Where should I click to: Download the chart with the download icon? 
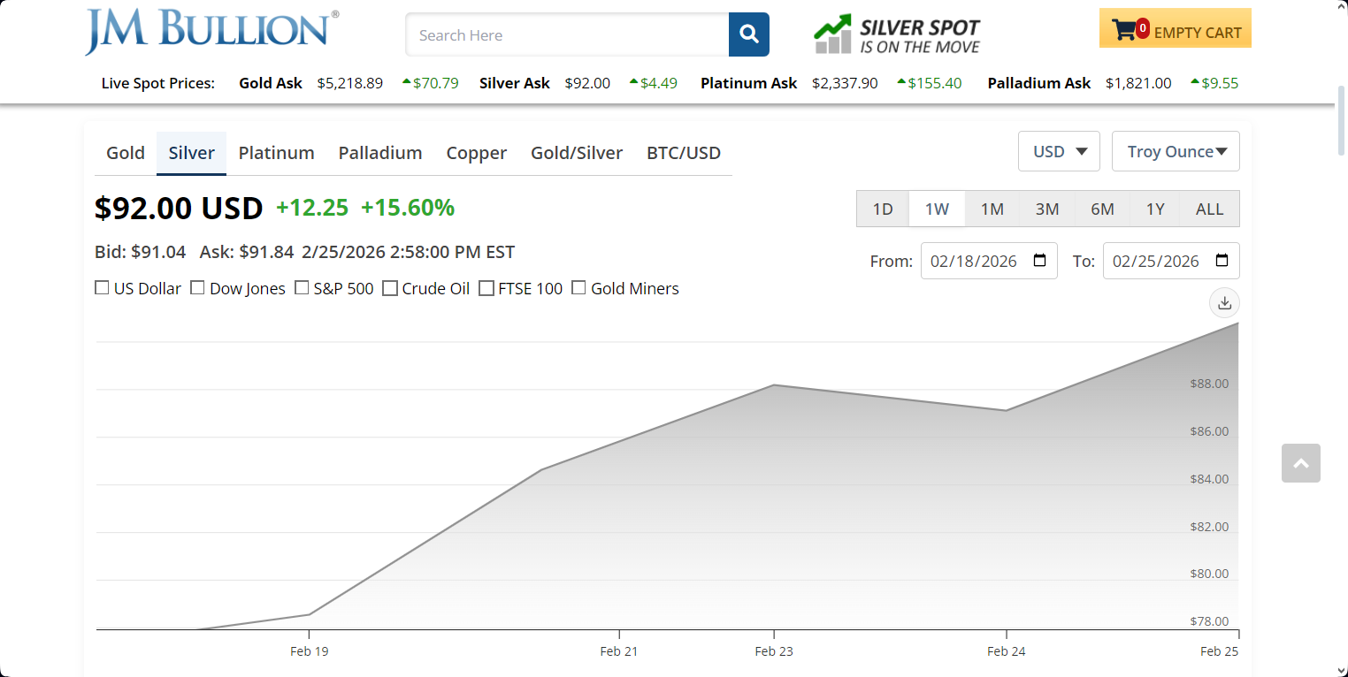tap(1224, 303)
